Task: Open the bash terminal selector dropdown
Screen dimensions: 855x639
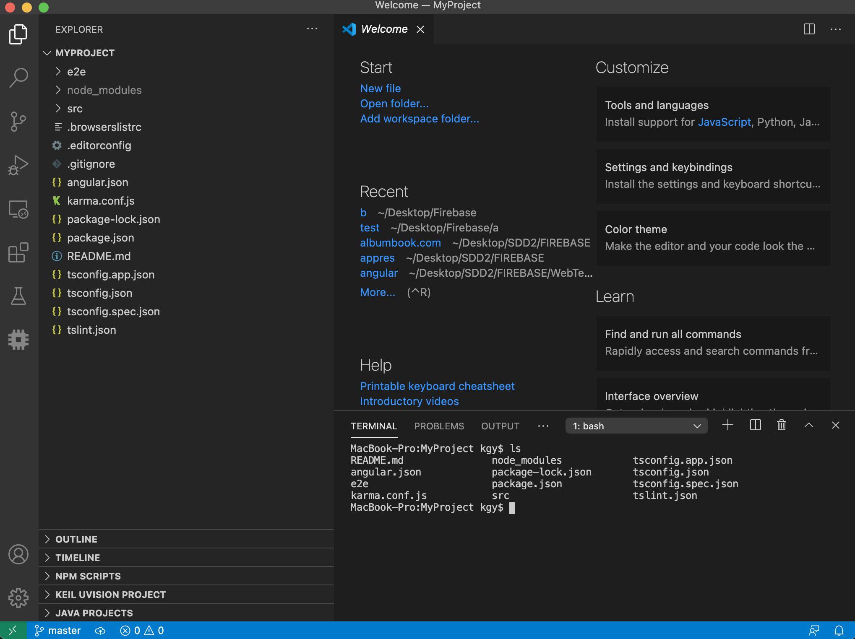Action: click(636, 426)
